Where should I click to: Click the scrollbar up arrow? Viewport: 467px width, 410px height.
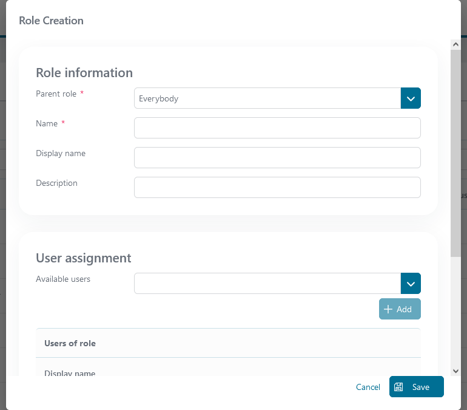tap(455, 44)
